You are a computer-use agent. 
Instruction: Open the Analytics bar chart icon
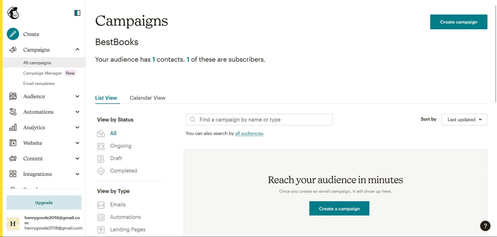tap(13, 127)
